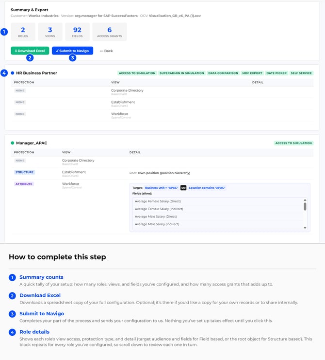This screenshot has width=325, height=360.
Task: Click the ATTRIBUTE protection badge
Action: [24, 184]
